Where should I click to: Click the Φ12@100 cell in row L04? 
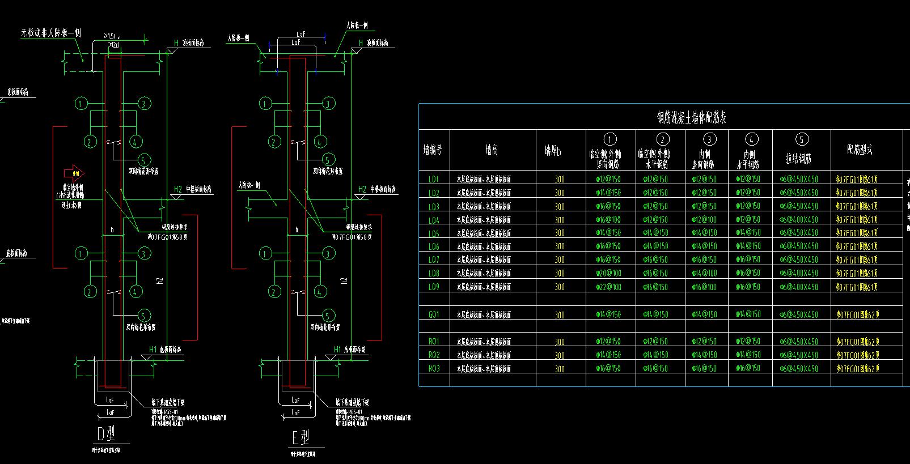704,220
